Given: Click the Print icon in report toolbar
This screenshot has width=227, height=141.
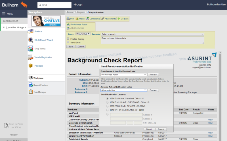Looking at the screenshot, I should click(x=68, y=19).
